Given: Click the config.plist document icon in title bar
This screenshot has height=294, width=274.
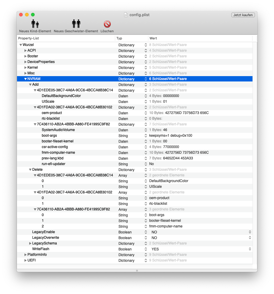Looking at the screenshot, I should (126, 15).
